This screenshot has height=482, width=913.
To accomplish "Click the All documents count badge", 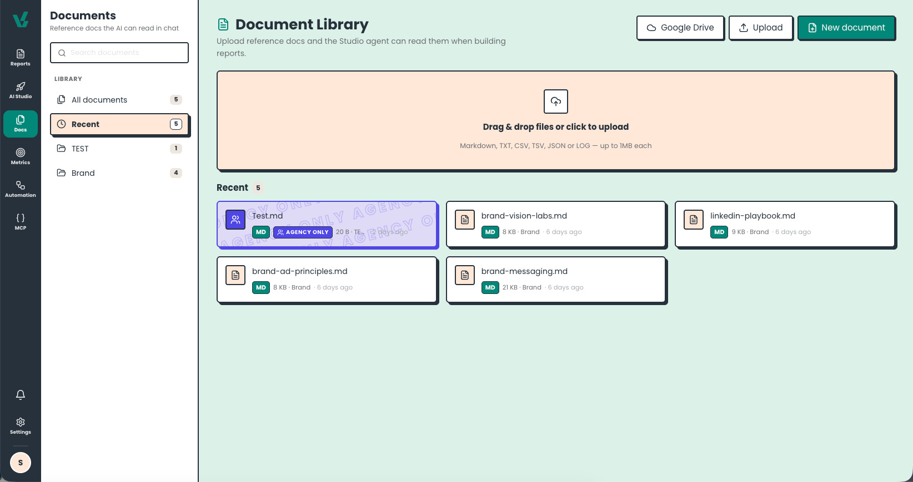I will point(176,100).
